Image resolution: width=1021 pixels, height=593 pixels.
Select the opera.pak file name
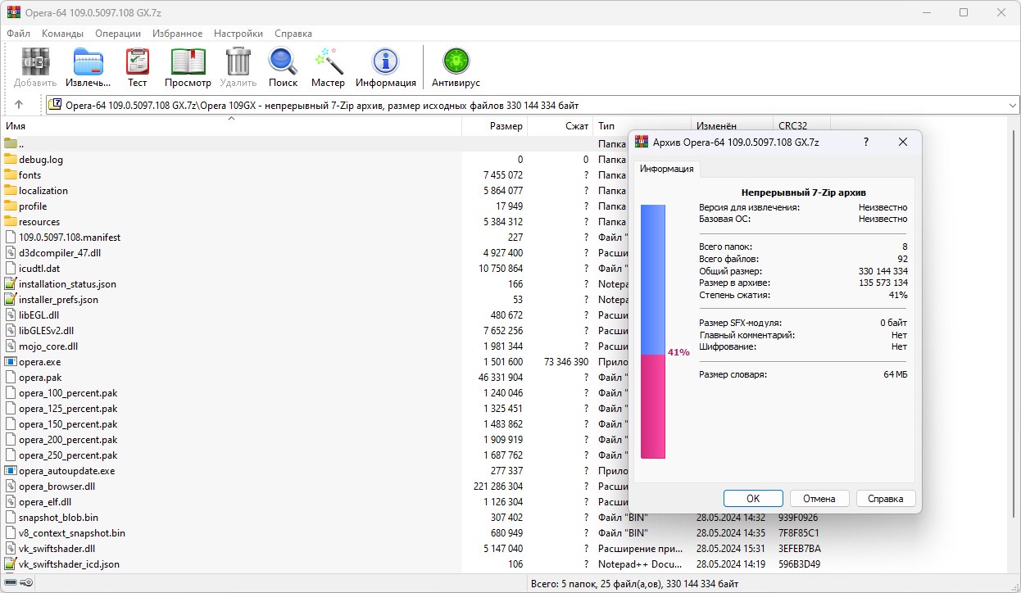tap(40, 377)
